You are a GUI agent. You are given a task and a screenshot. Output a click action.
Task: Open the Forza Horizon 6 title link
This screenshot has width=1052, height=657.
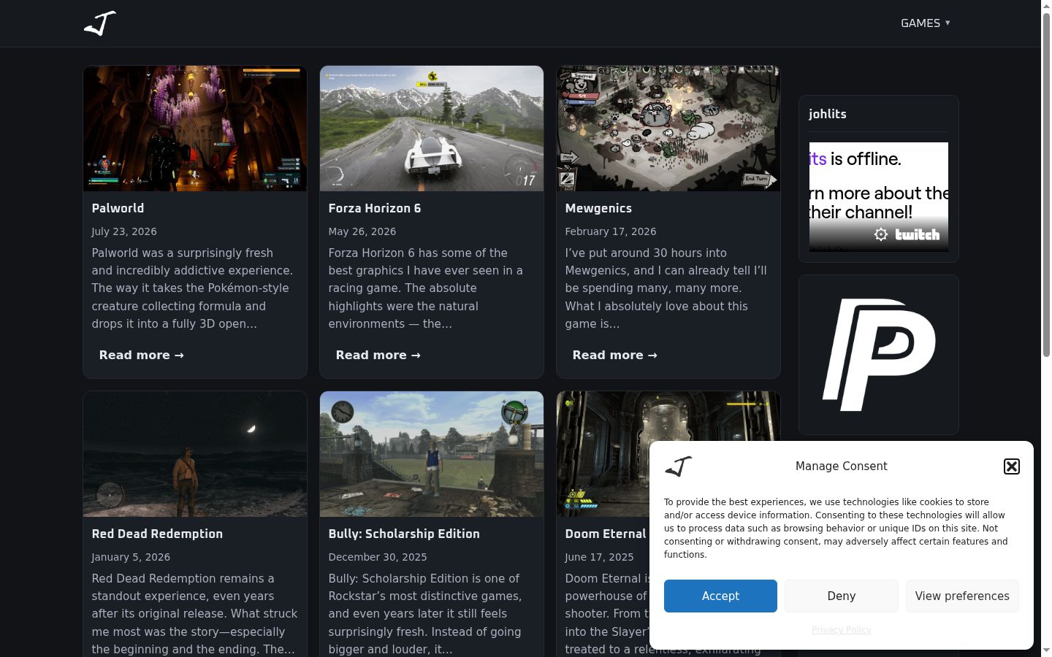pyautogui.click(x=375, y=208)
